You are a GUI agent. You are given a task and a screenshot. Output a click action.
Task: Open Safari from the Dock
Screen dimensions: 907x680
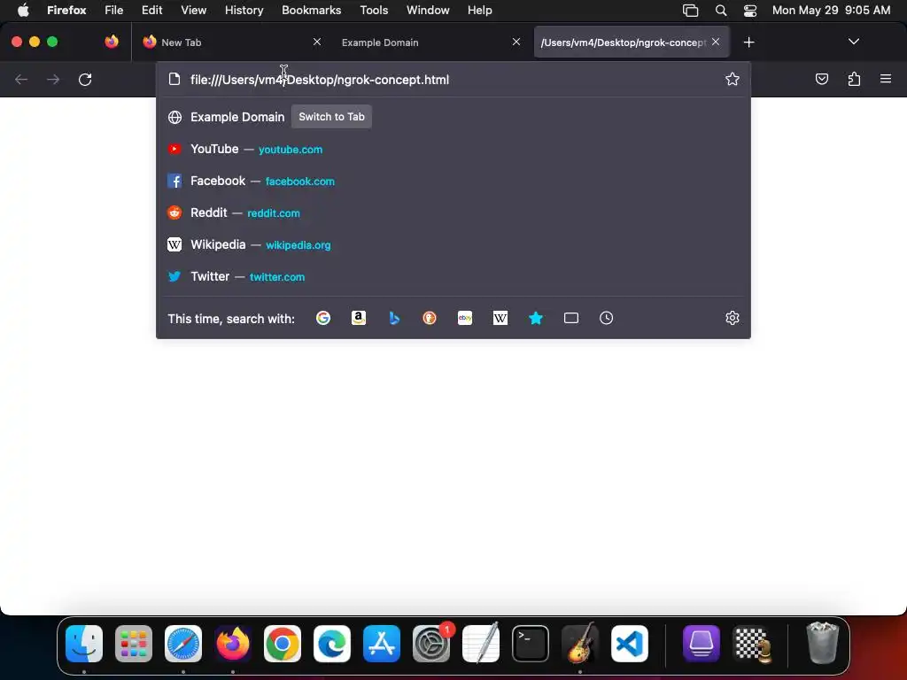tap(183, 644)
